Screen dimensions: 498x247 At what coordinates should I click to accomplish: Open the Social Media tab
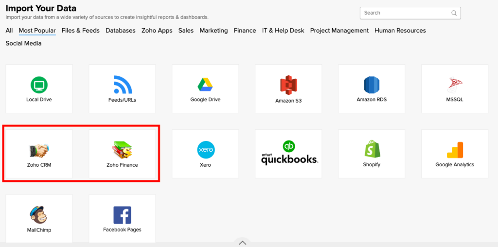(x=23, y=43)
